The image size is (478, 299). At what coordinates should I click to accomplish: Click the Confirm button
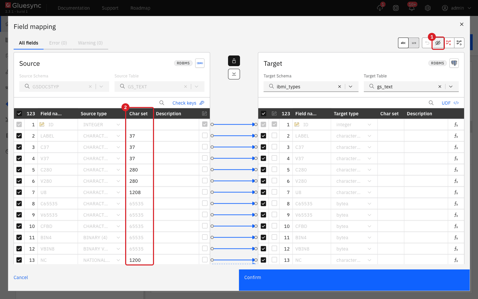click(x=354, y=280)
